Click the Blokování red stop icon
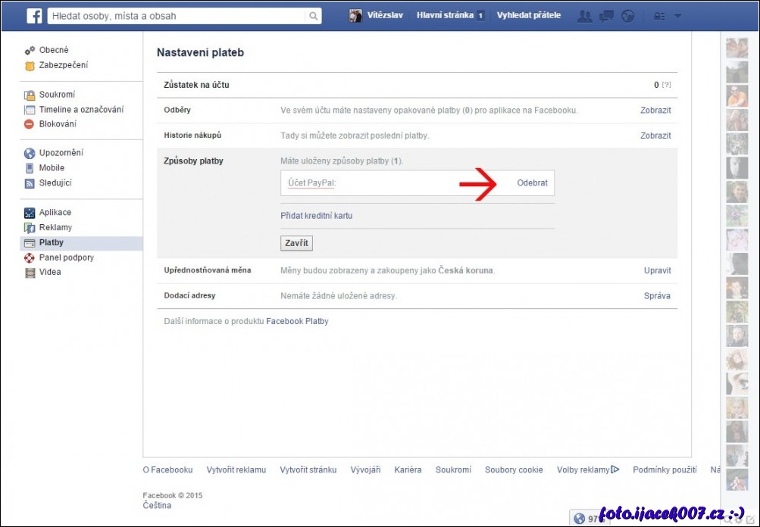Image resolution: width=760 pixels, height=527 pixels. point(30,124)
